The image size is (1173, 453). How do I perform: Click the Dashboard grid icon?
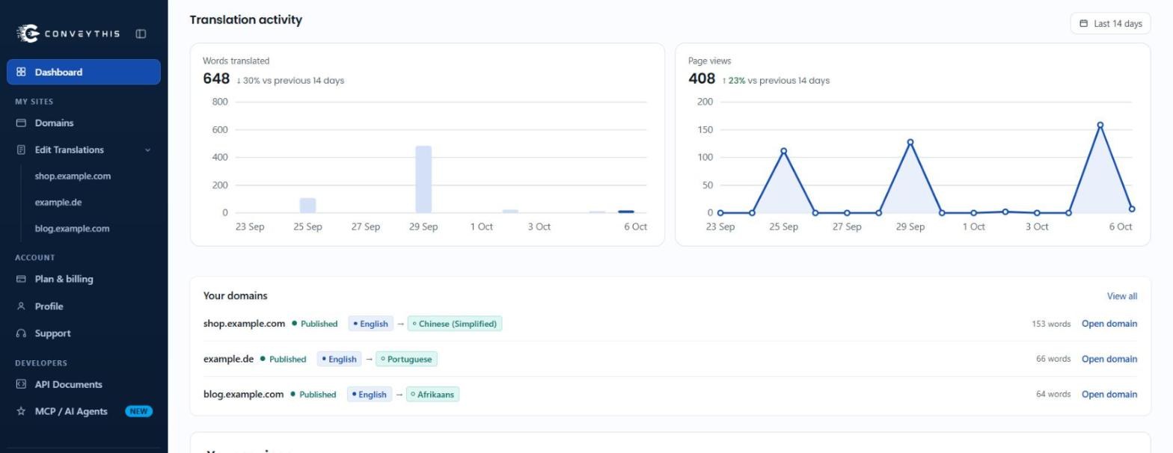(x=21, y=72)
